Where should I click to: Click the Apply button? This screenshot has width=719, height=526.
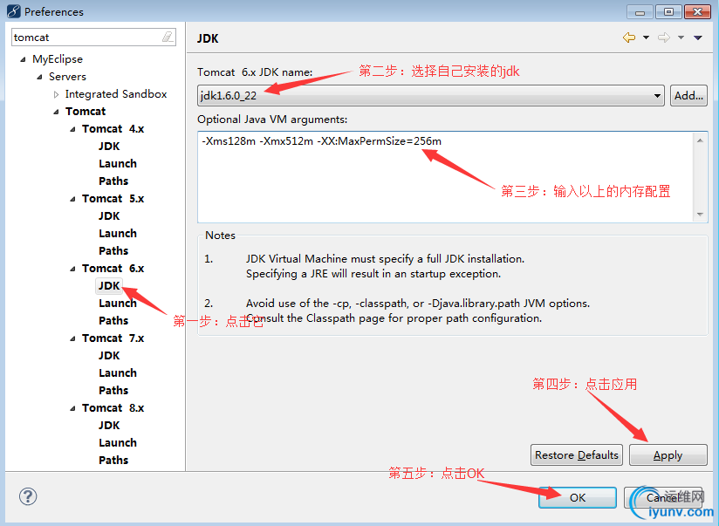coord(668,455)
